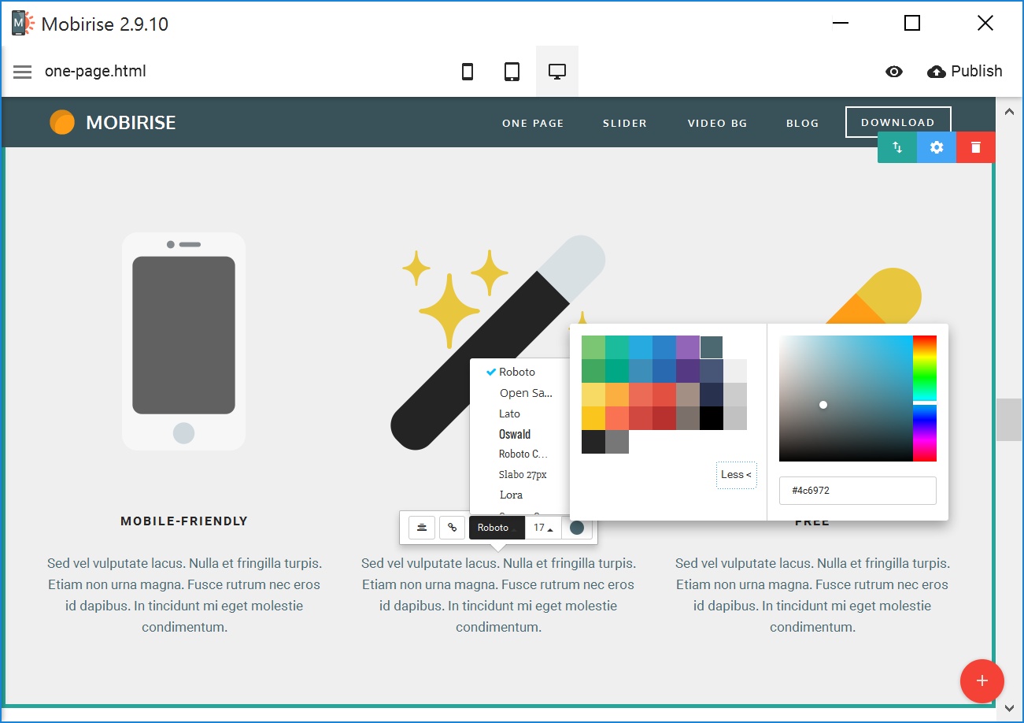Click the Publish button
Screen dimensions: 1024x723
click(965, 72)
